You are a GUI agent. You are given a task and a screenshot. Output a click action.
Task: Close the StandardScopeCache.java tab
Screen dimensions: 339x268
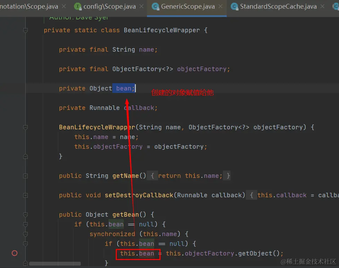tap(322, 7)
